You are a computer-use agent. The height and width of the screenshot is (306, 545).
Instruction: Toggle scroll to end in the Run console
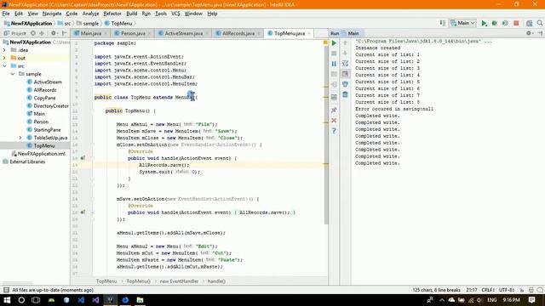(x=345, y=74)
